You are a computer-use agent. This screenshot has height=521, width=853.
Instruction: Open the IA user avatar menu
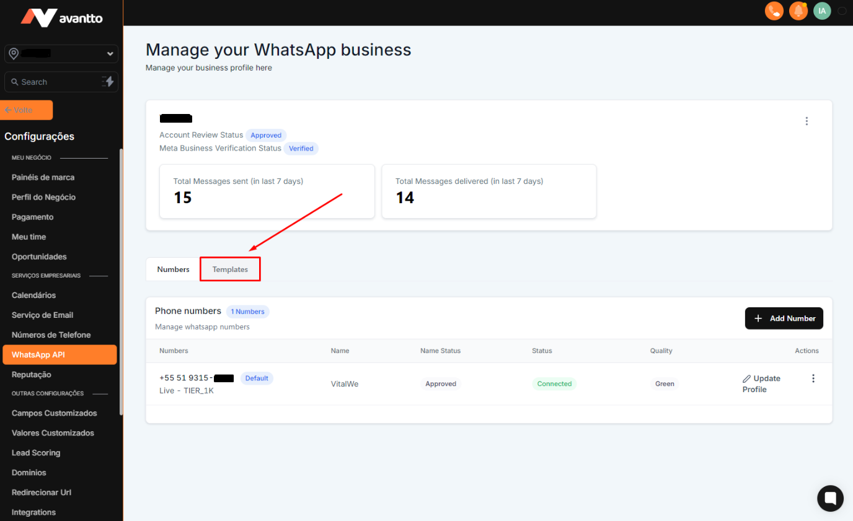point(822,11)
